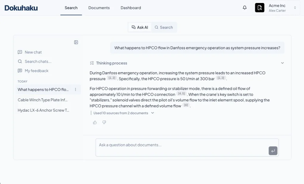
Task: Open the Cable Winch Type Plate chat
Action: (43, 100)
